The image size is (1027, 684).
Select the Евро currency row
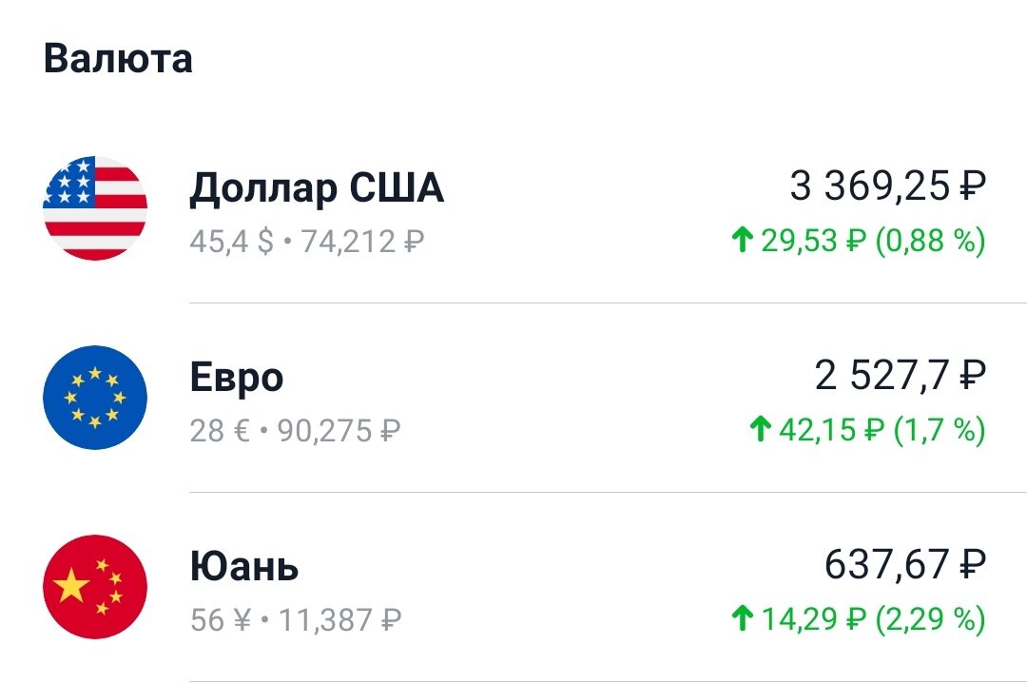tap(513, 398)
